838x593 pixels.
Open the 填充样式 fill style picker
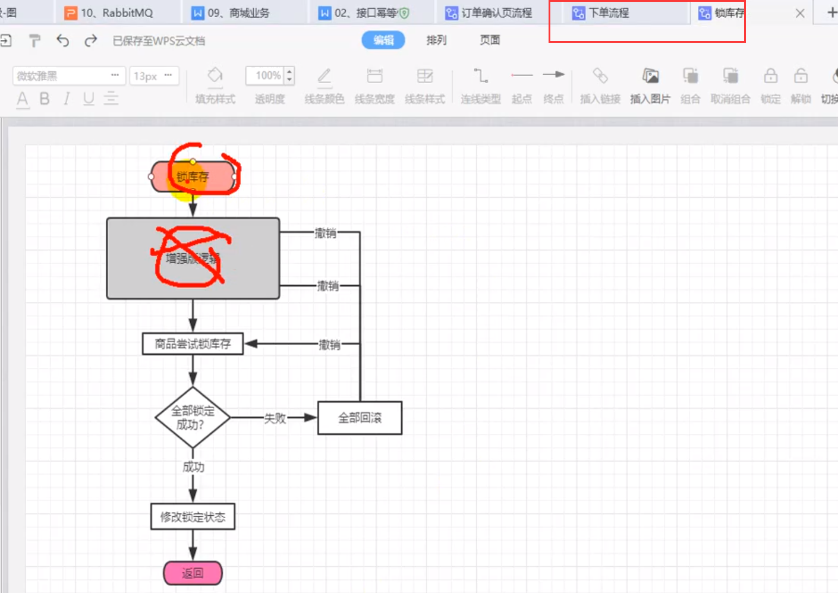click(215, 76)
